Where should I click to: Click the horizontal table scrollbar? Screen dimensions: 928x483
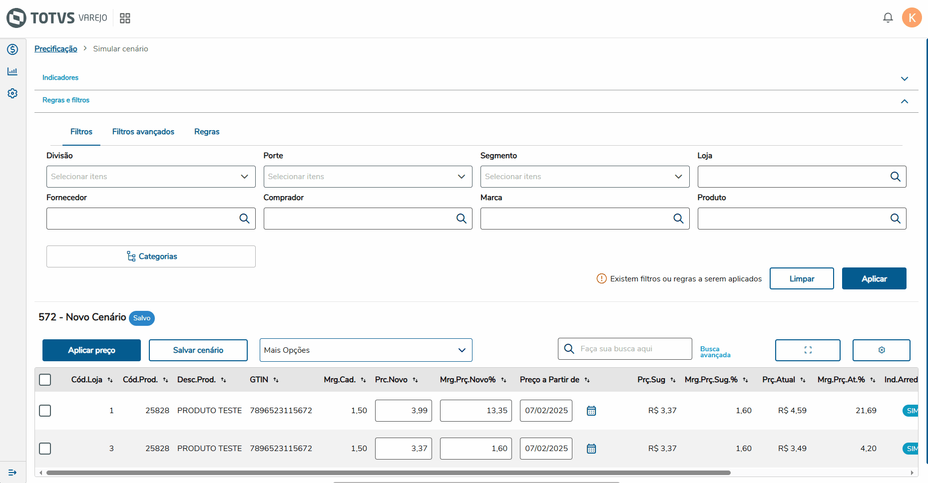pyautogui.click(x=388, y=473)
